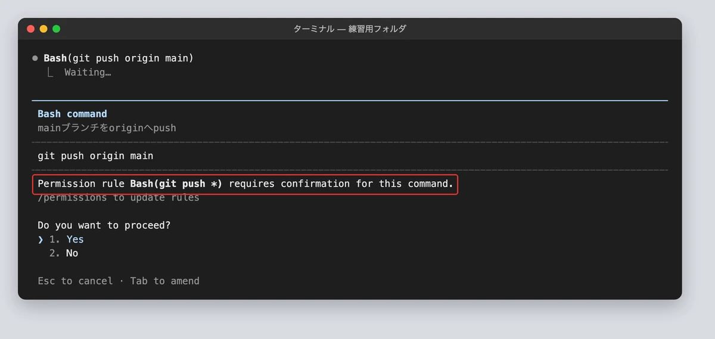Click the Bash(git push origin main) tool line
Image resolution: width=715 pixels, height=339 pixels.
click(119, 58)
